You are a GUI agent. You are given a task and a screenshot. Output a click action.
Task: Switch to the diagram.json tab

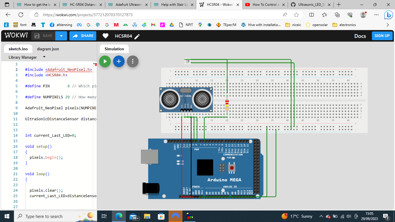[x=48, y=49]
